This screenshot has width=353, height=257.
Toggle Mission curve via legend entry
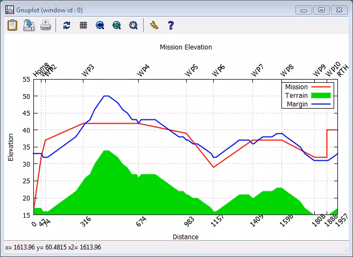(x=296, y=87)
